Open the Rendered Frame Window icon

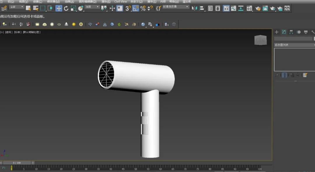tap(265, 8)
